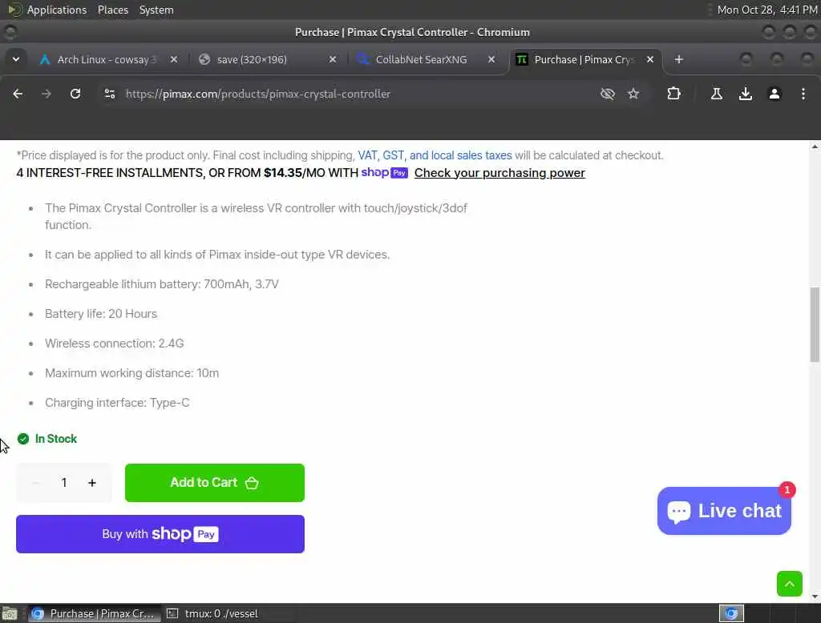Click Buy with Shop Pay button

coord(160,534)
